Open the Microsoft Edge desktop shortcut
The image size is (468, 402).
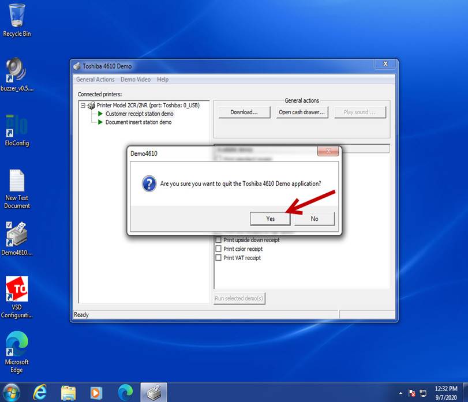(17, 345)
